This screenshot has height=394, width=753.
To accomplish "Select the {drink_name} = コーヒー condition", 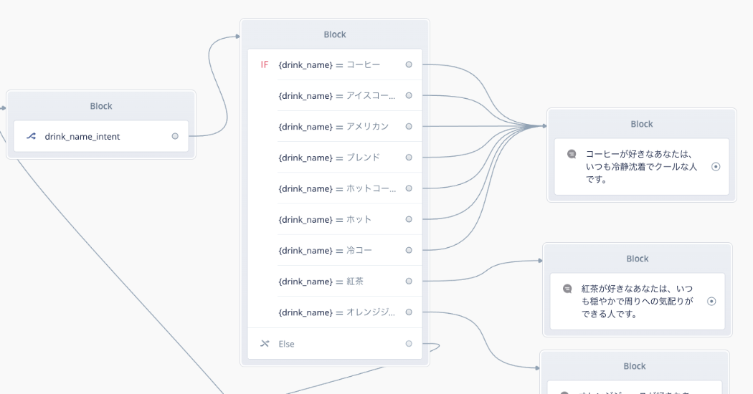I will [329, 64].
